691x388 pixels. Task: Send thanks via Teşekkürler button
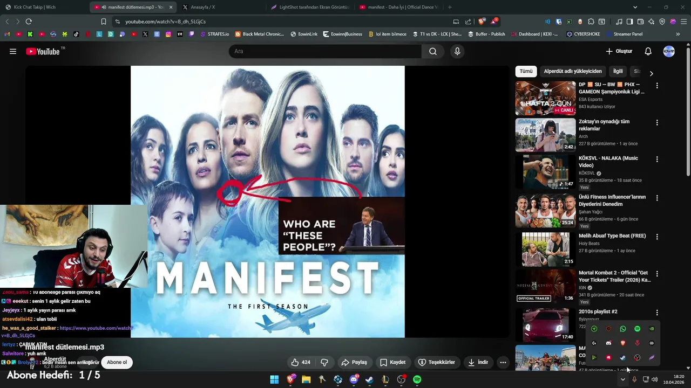[437, 362]
